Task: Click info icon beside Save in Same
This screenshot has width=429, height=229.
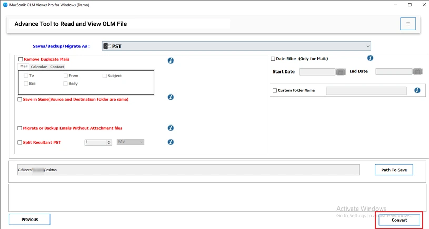Action: pyautogui.click(x=171, y=97)
